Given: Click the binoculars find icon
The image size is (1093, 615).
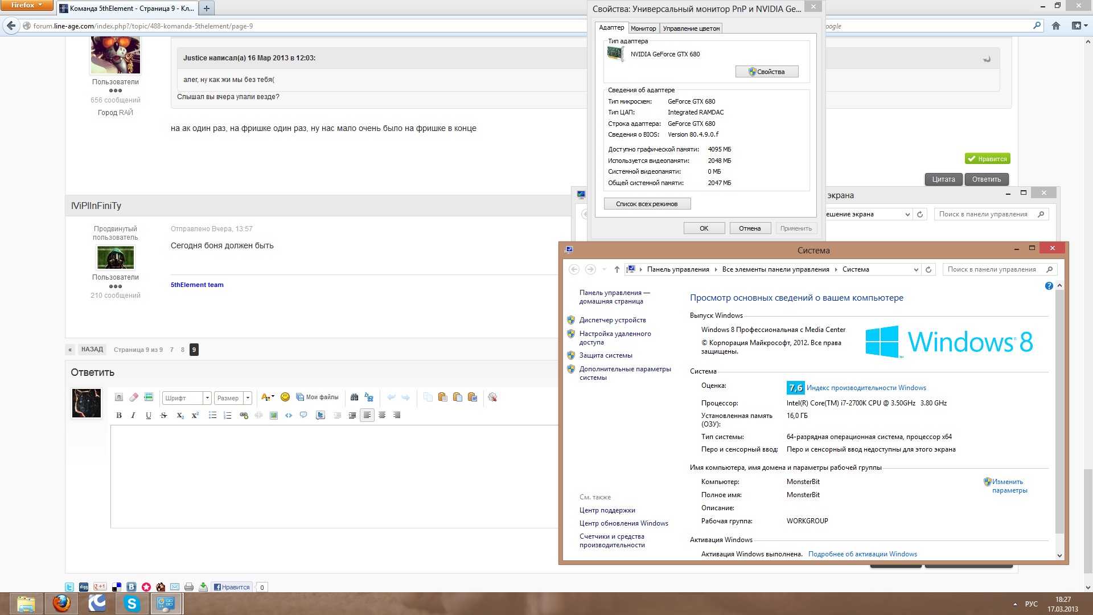Looking at the screenshot, I should tap(354, 397).
